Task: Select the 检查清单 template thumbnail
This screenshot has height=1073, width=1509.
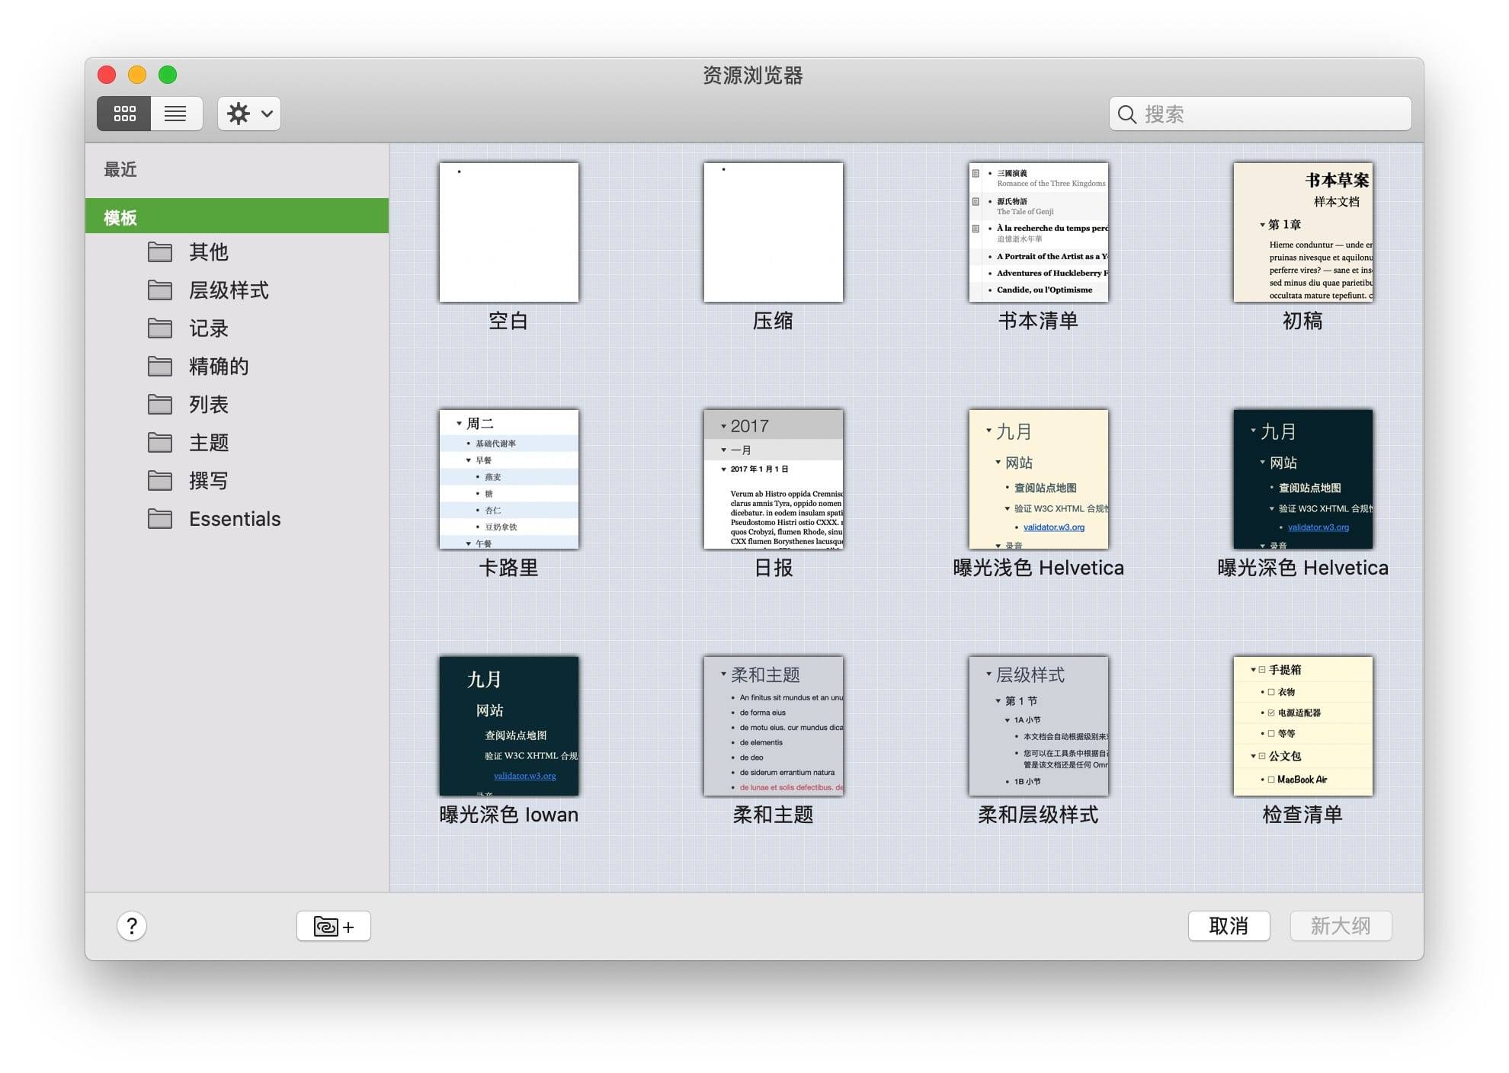Action: 1303,725
